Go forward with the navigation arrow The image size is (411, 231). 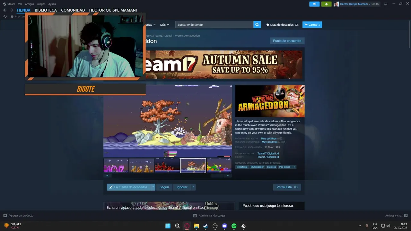[x=12, y=10]
